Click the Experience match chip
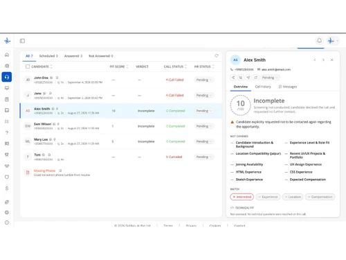346x260 pixels. click(x=268, y=197)
